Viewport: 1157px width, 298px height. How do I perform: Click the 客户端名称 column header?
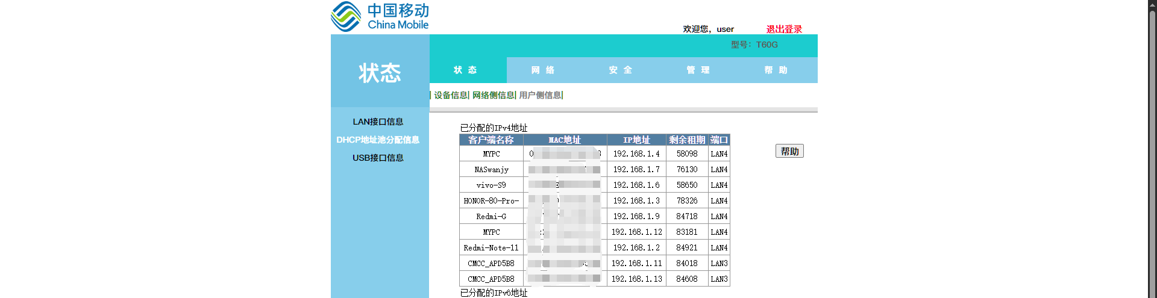pos(491,140)
